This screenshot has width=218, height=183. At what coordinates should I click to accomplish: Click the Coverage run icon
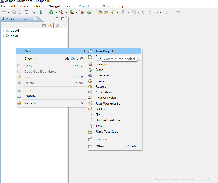pos(61,12)
